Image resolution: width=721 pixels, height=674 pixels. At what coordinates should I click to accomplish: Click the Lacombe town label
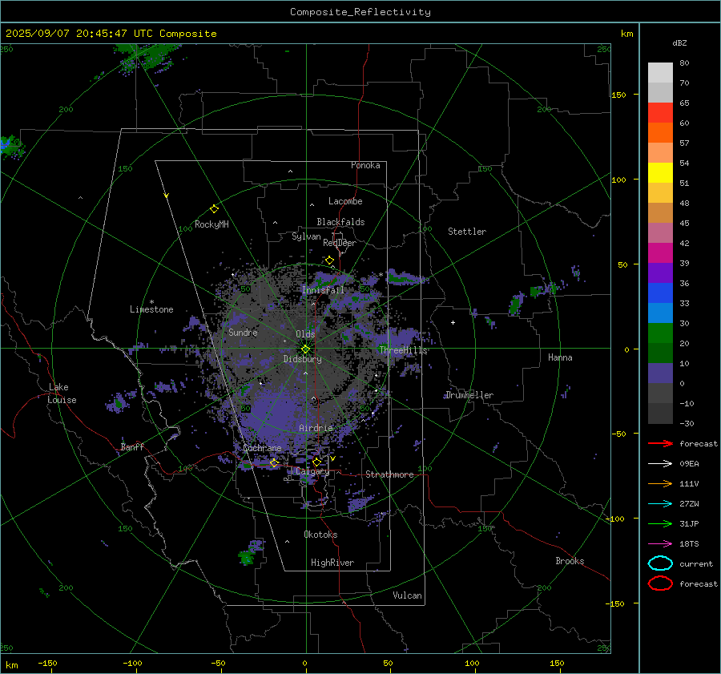point(345,201)
